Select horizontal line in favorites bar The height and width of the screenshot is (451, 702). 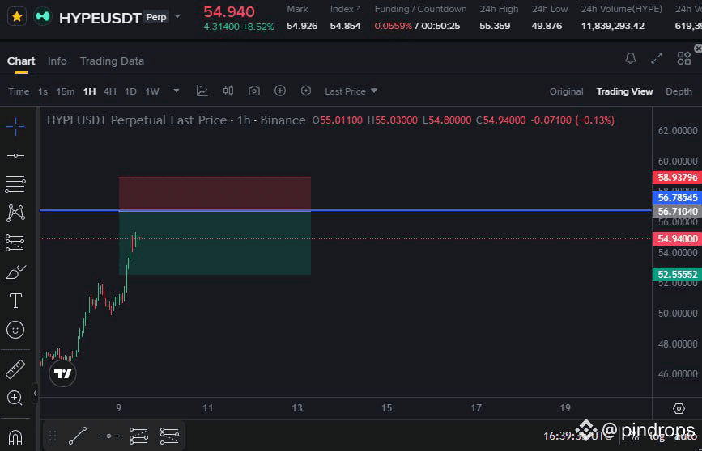pos(108,436)
